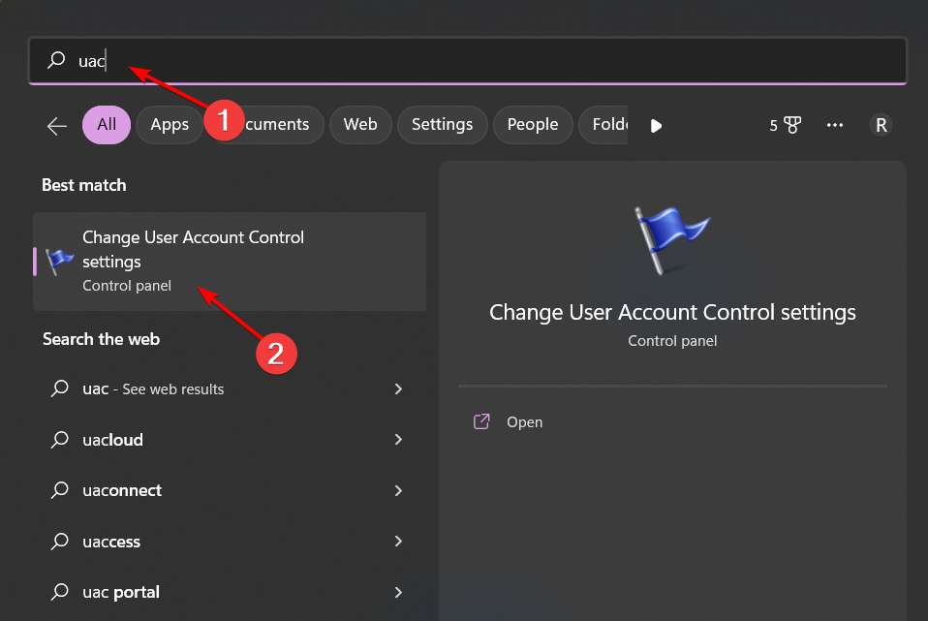This screenshot has height=621, width=928.
Task: Select the Folders filter tab
Action: (x=603, y=125)
